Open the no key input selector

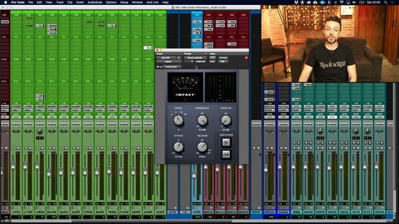pyautogui.click(x=172, y=67)
